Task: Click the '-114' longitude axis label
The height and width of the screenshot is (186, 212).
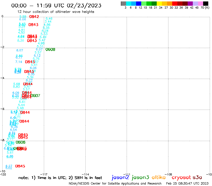Action: click(85, 174)
